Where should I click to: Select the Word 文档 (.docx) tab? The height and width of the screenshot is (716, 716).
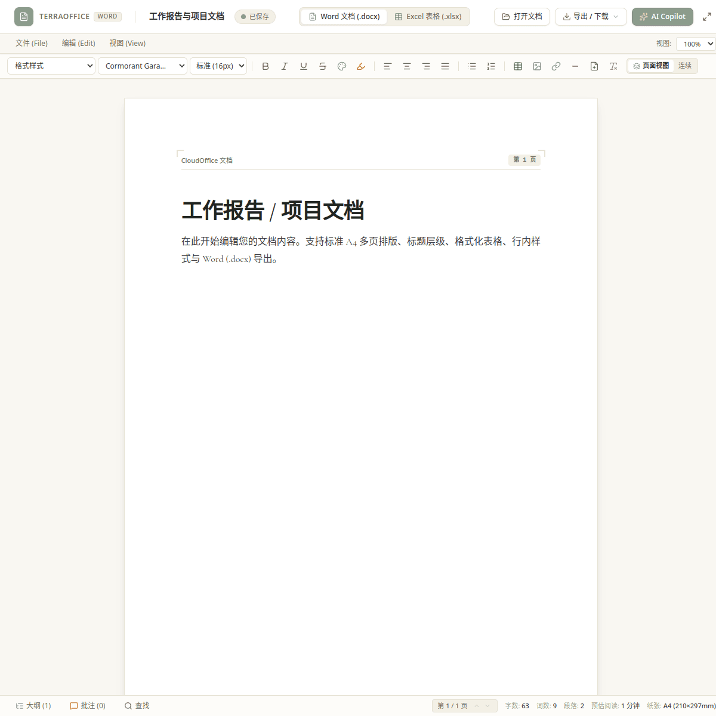[x=344, y=17]
